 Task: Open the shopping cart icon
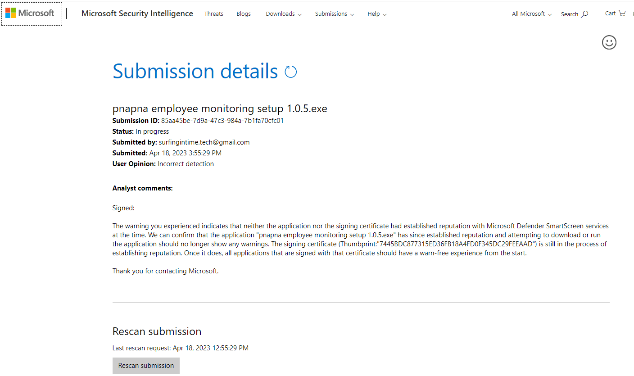click(x=622, y=14)
